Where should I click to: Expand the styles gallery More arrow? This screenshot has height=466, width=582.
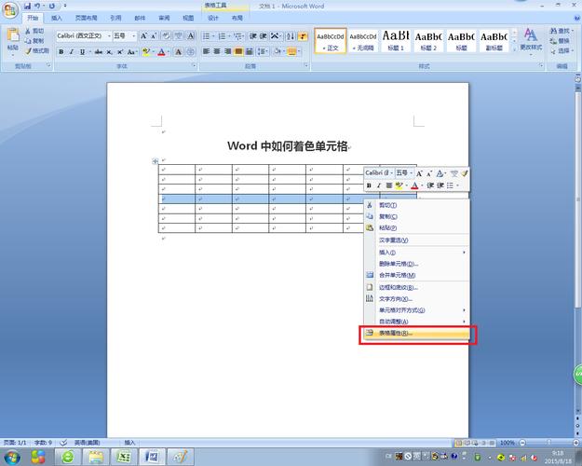514,49
